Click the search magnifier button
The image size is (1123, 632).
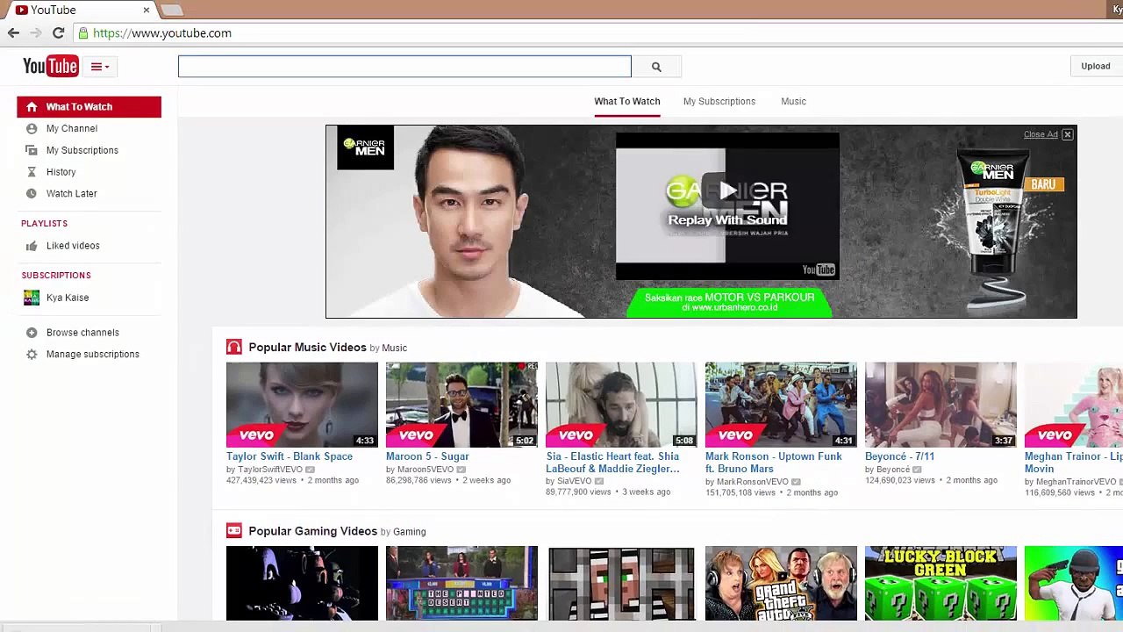tap(656, 67)
